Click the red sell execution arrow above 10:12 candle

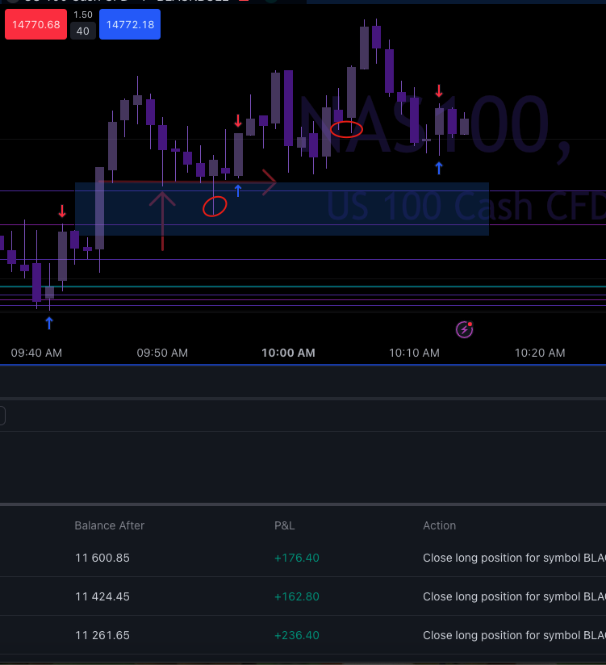(439, 90)
